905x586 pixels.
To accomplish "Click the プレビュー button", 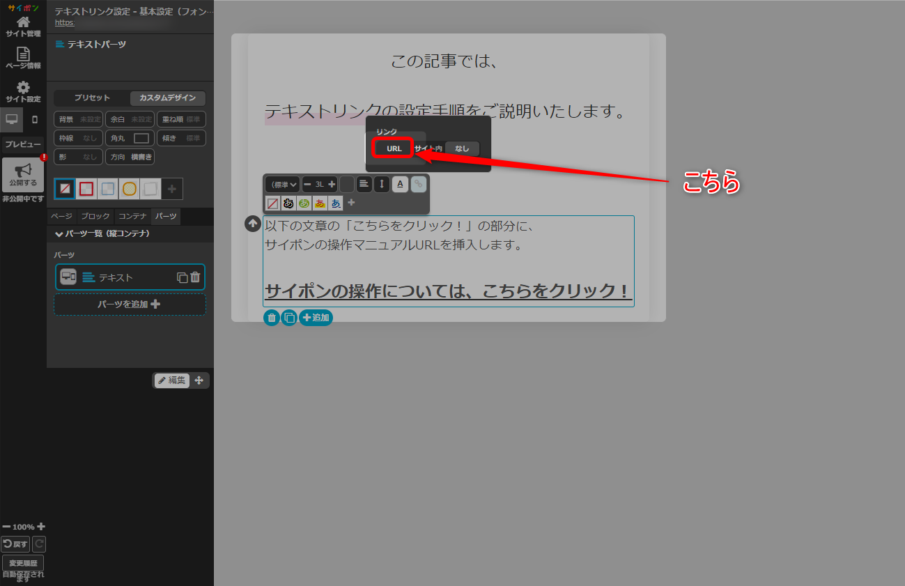I will point(23,144).
